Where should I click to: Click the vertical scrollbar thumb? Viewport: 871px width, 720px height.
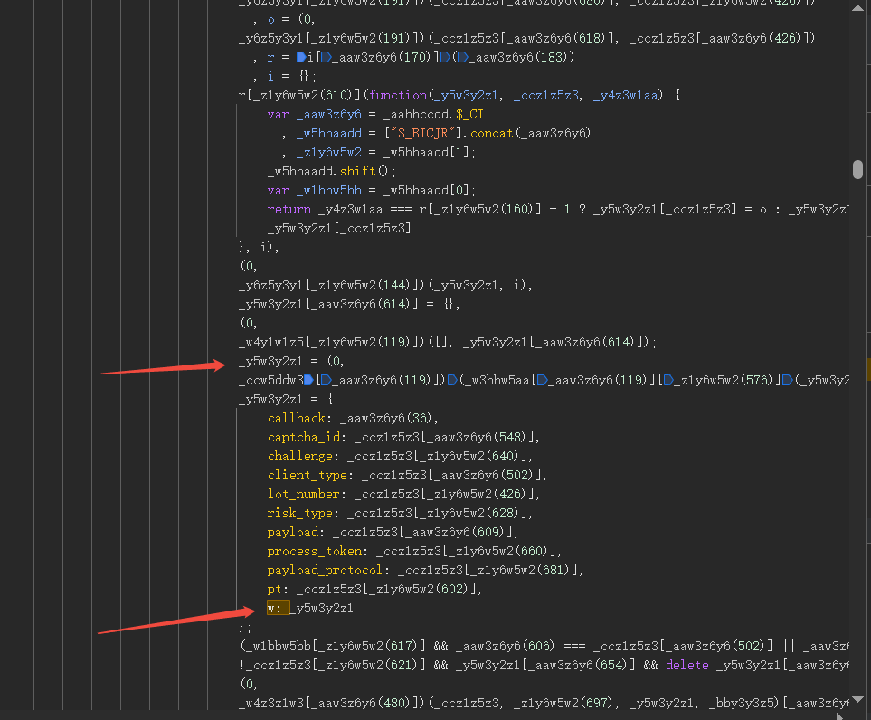[x=857, y=169]
